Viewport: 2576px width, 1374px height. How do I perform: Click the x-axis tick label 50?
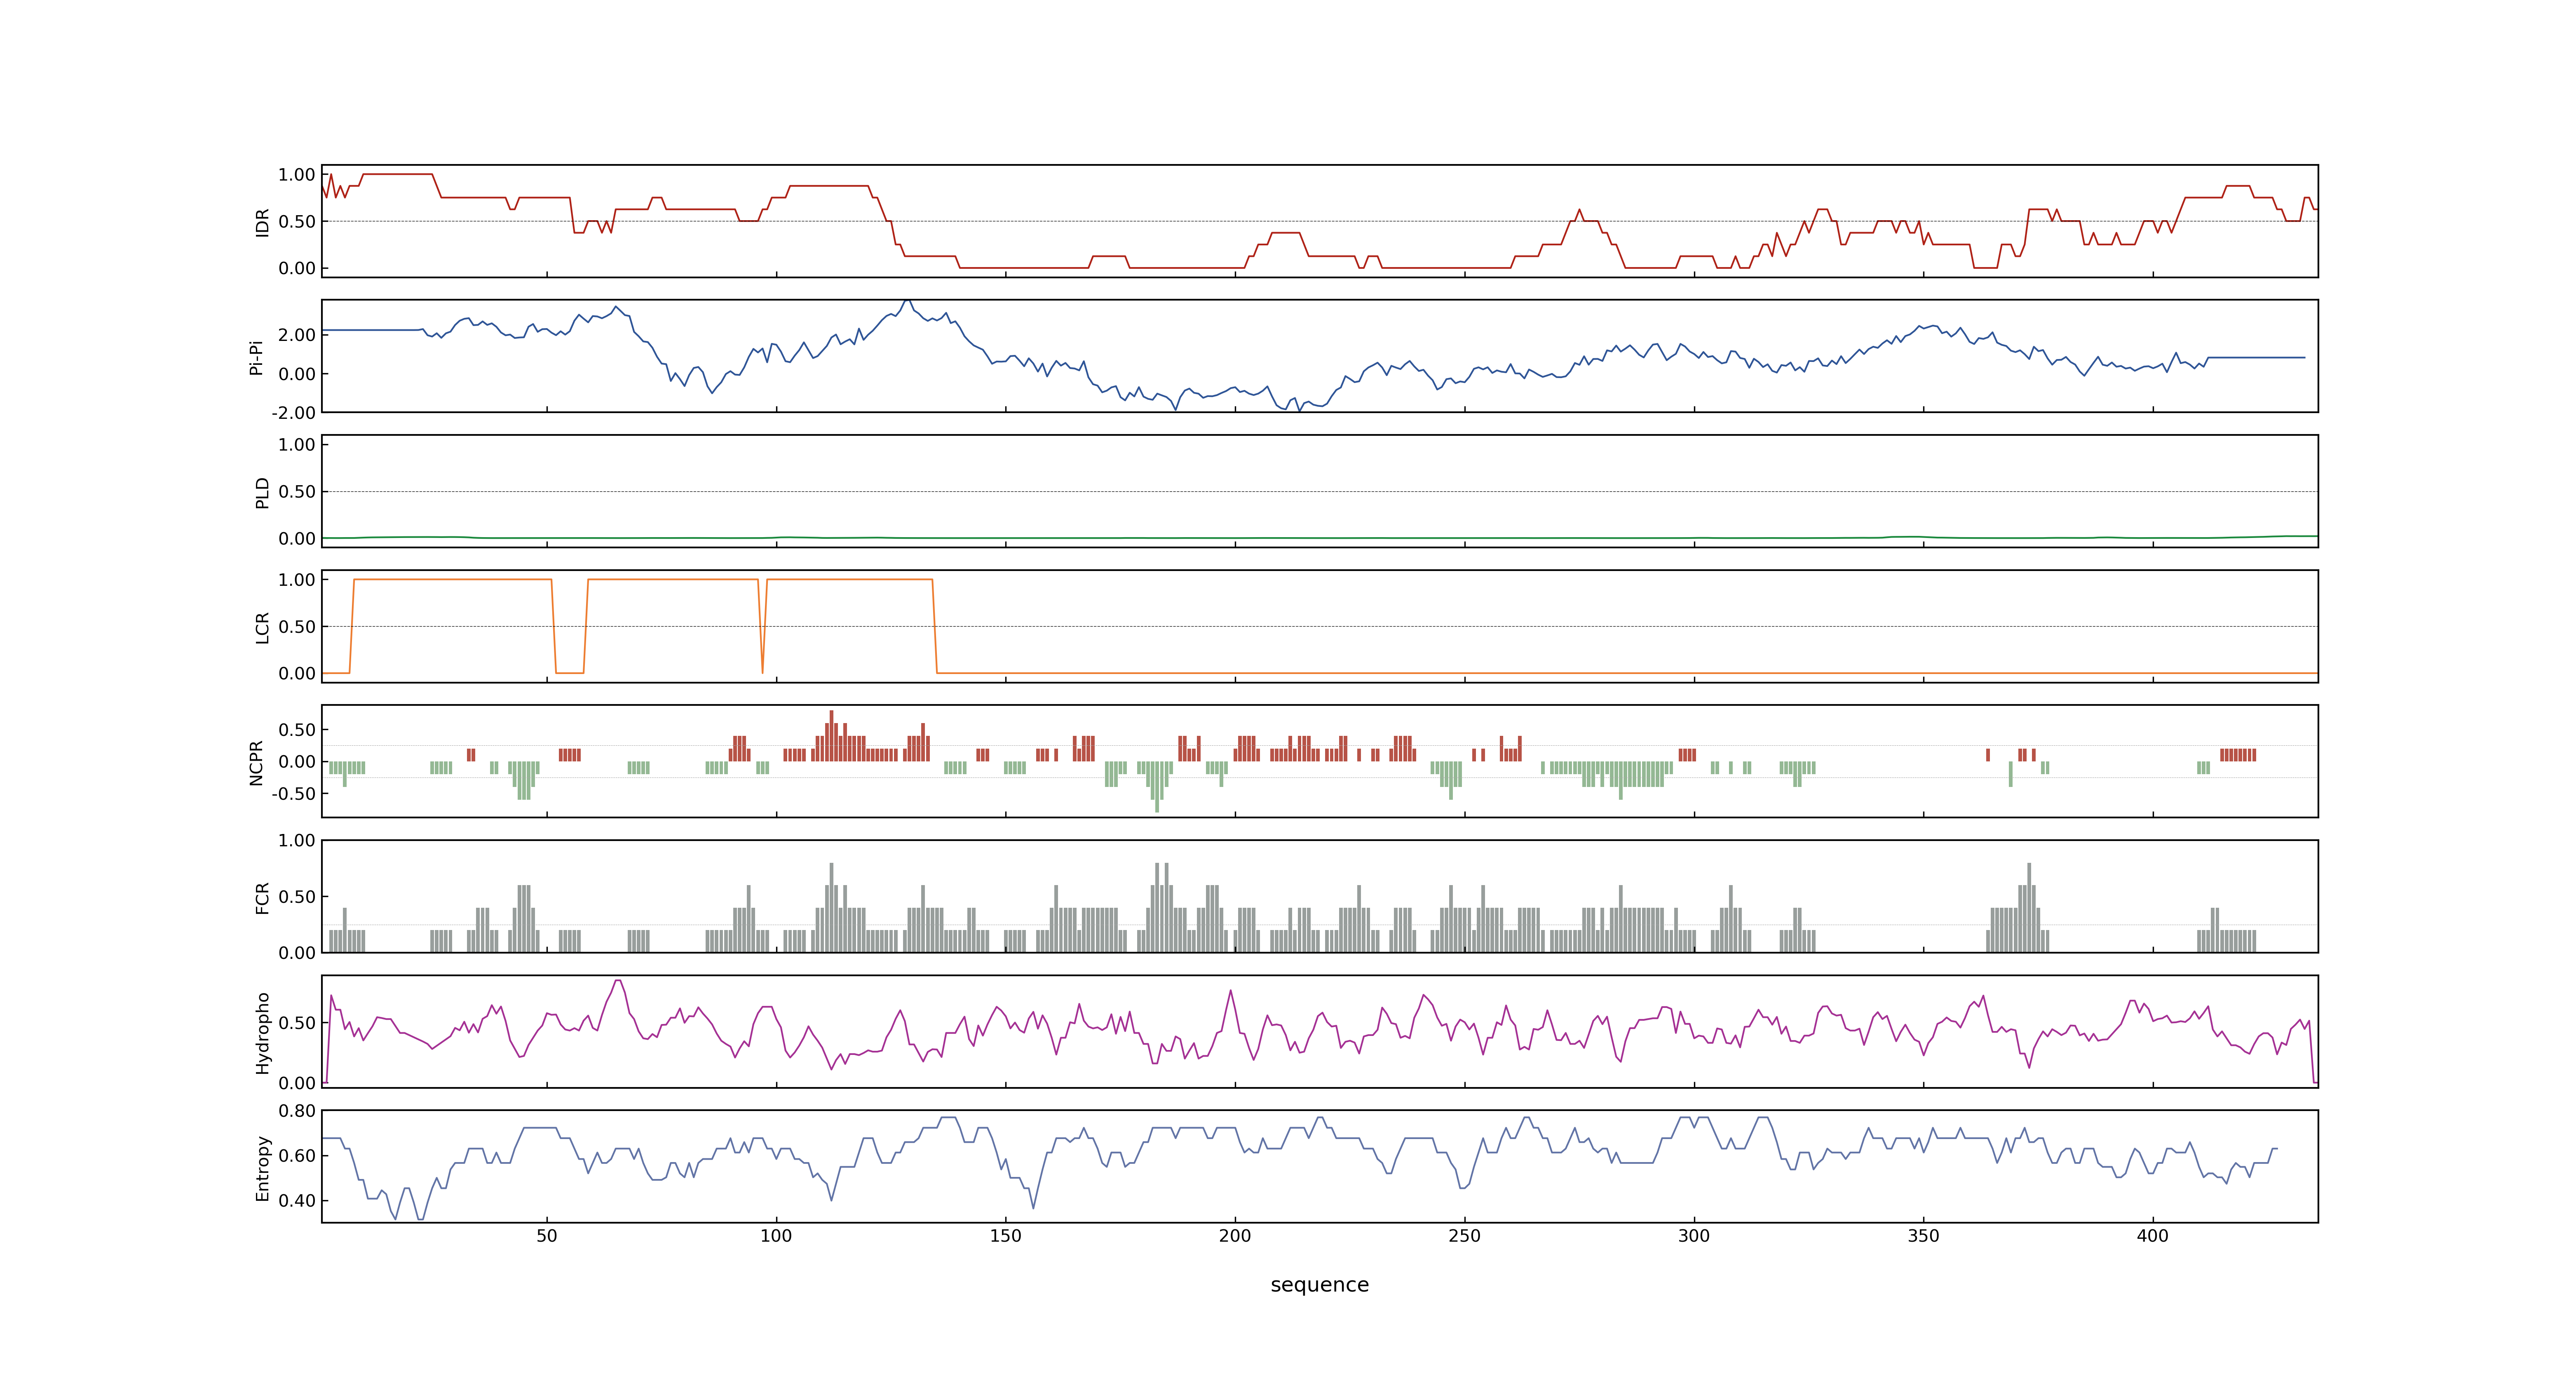(x=547, y=1236)
